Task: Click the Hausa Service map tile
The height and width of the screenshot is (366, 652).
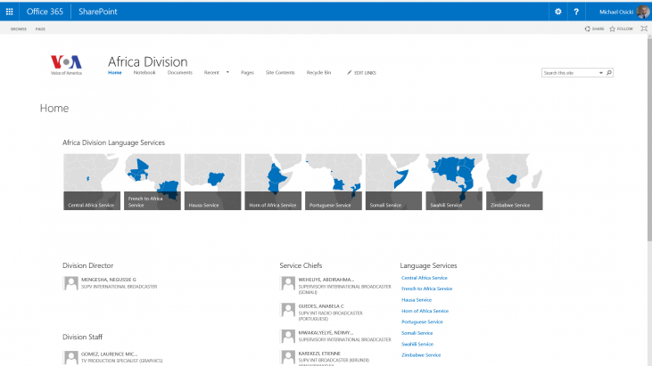Action: (212, 182)
